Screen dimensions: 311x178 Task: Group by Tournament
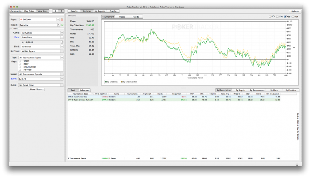257,90
